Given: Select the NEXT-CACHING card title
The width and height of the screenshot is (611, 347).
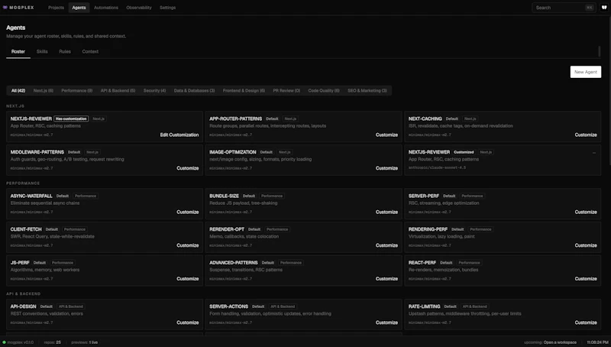Looking at the screenshot, I should point(425,118).
